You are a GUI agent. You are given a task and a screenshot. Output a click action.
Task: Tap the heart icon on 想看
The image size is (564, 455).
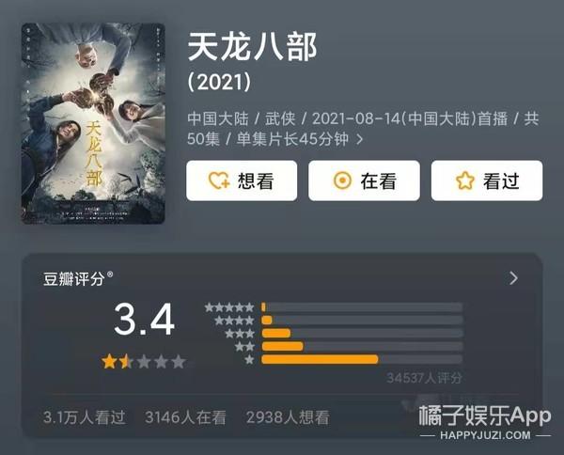219,180
